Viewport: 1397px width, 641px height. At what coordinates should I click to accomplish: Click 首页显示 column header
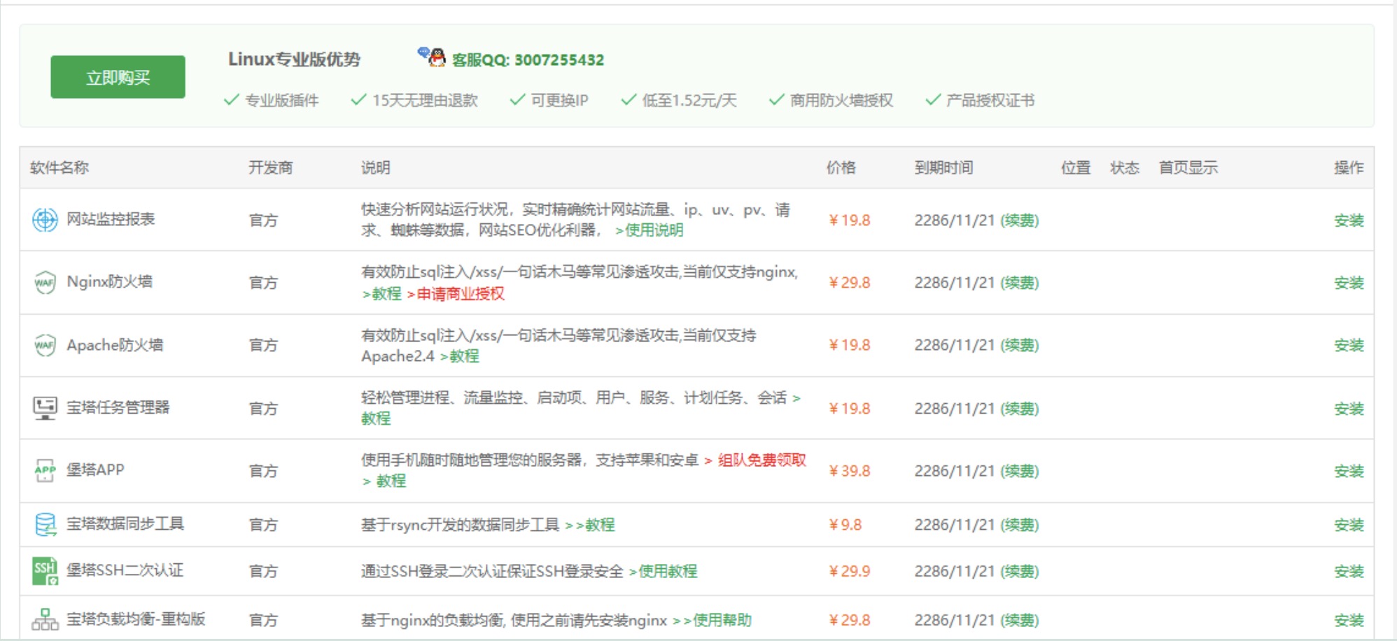click(1188, 168)
